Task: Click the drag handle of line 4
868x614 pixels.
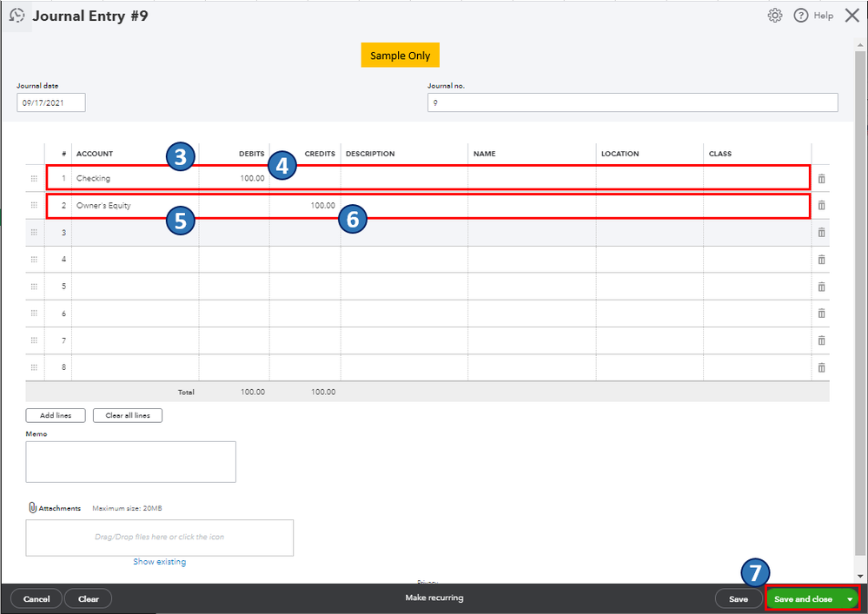Action: (34, 259)
